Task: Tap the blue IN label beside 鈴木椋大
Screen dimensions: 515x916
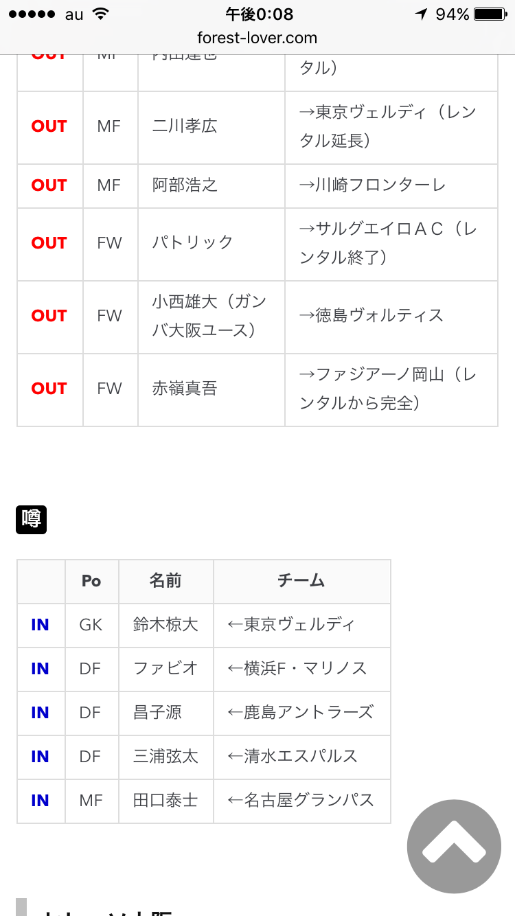Action: 41,625
